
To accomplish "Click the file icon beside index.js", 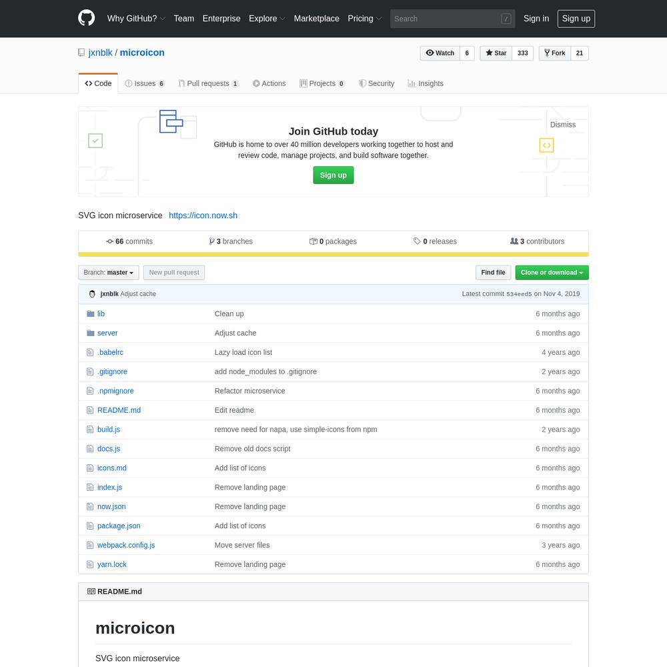I will click(90, 487).
